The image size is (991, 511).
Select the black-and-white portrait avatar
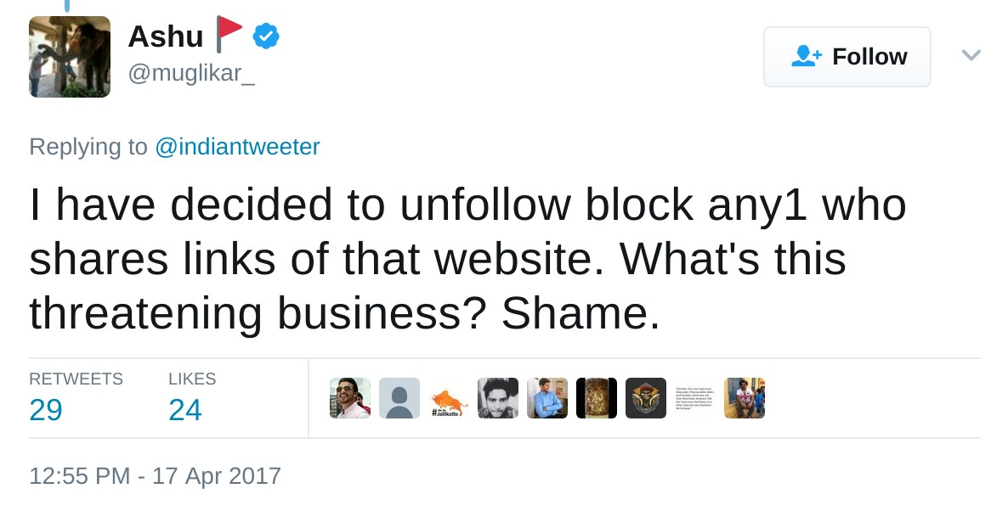click(498, 398)
